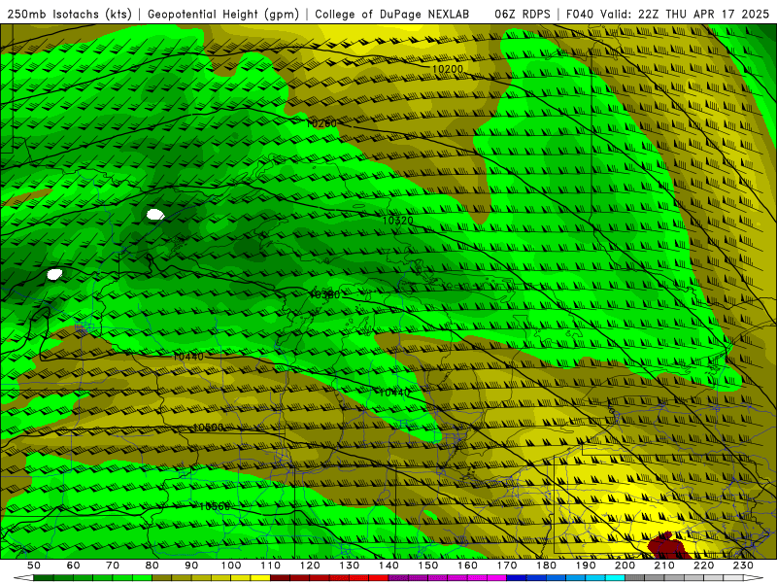Click the 210 value on the color scale

tap(664, 566)
